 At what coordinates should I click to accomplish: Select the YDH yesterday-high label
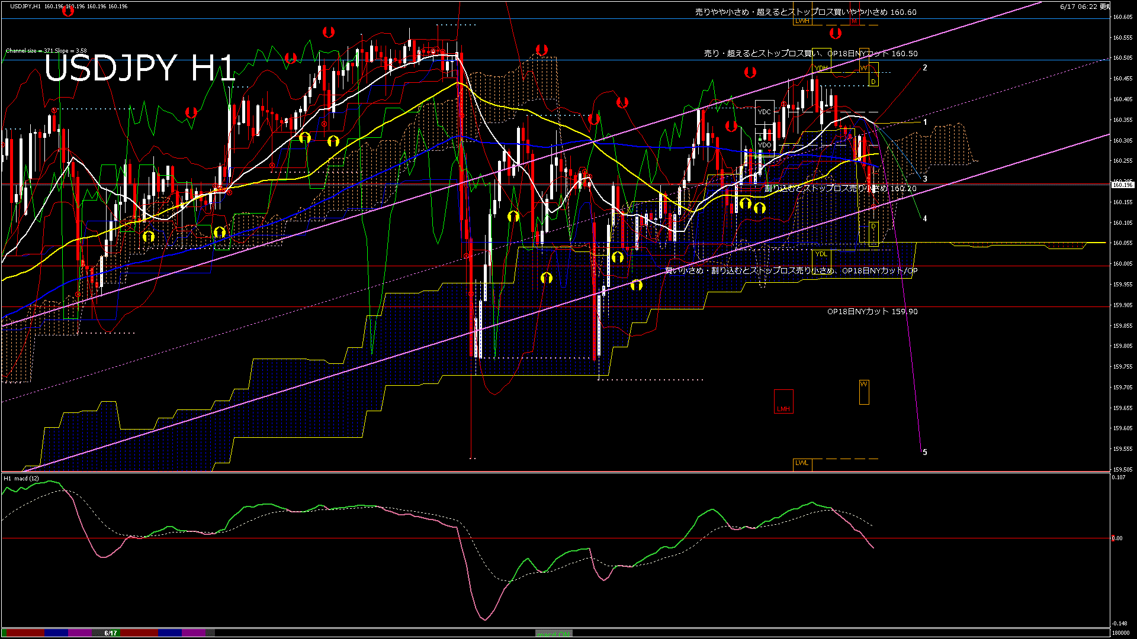tap(821, 69)
